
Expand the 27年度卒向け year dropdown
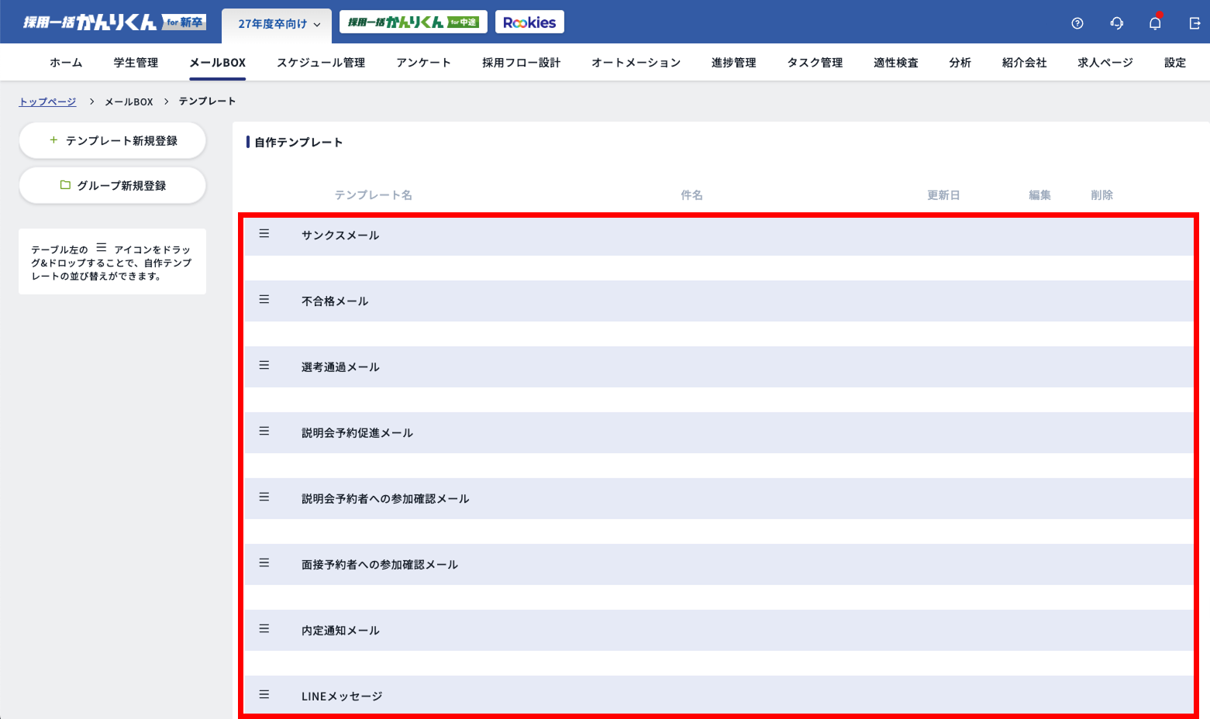[278, 24]
